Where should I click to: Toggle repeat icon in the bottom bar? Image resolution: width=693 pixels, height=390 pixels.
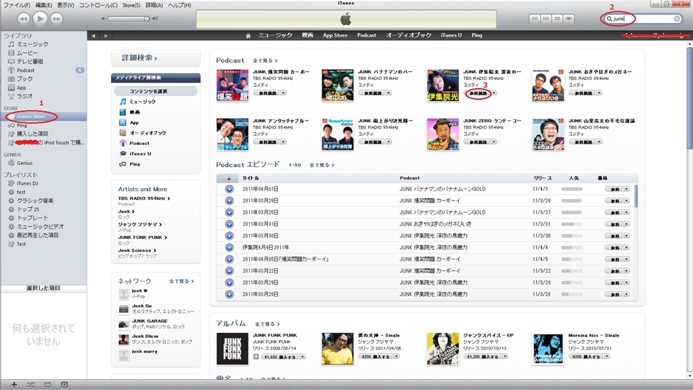pos(47,385)
